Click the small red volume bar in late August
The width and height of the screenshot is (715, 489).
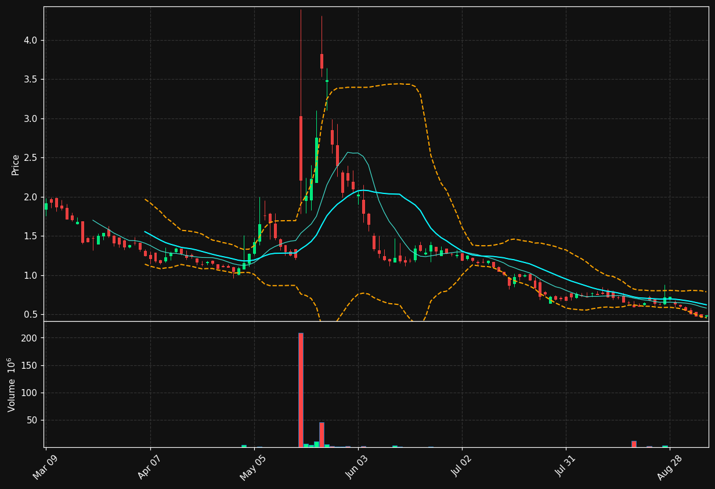coord(634,444)
